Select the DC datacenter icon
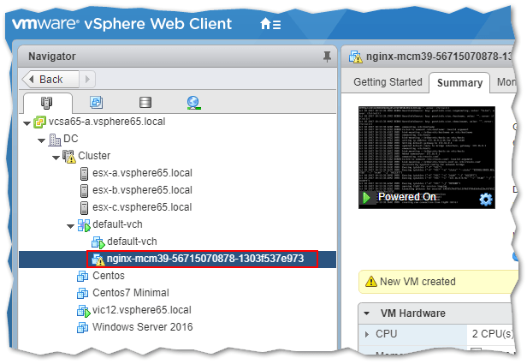 point(55,140)
